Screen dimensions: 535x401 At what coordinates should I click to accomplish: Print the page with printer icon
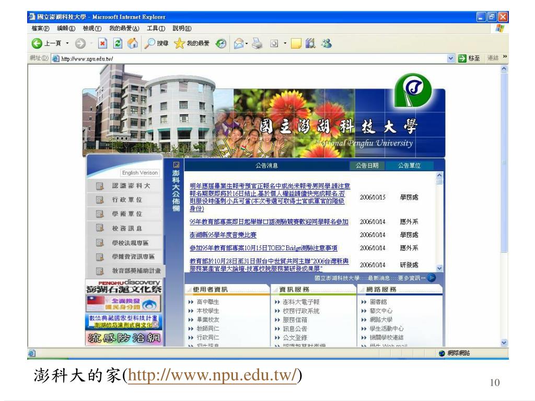point(257,44)
